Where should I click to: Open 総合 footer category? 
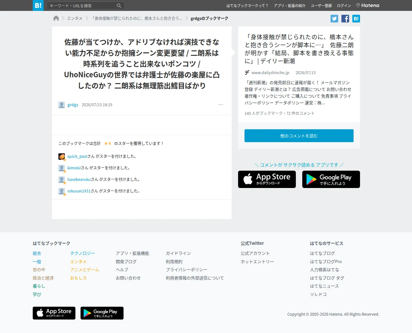37,253
